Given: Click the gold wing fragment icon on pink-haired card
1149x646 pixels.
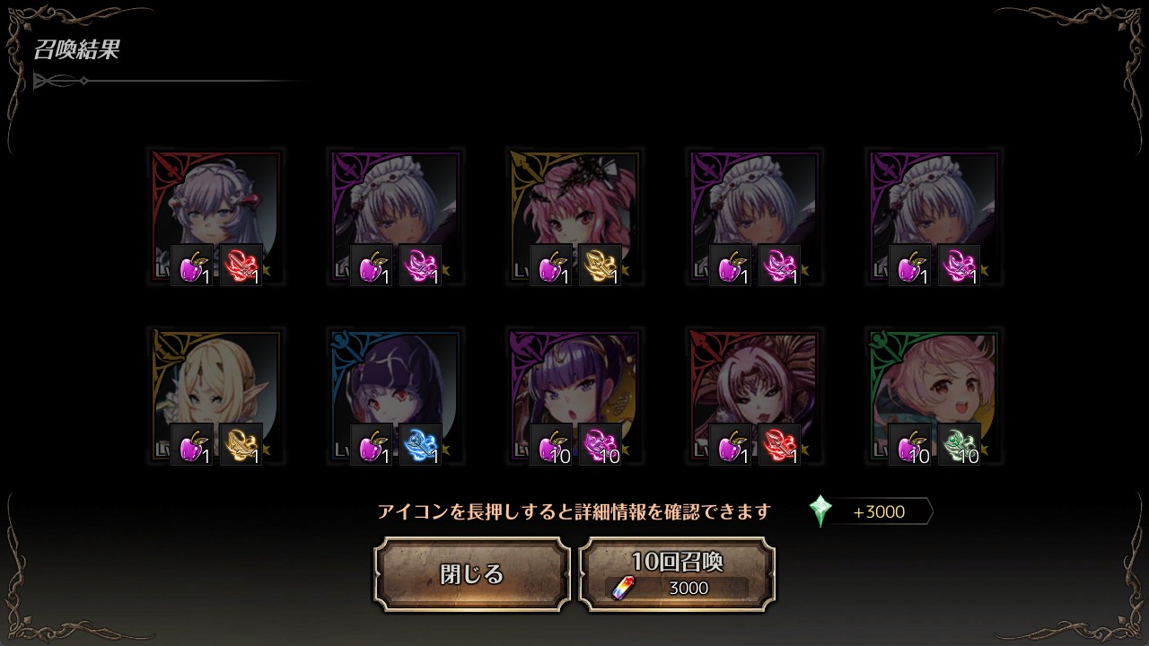Looking at the screenshot, I should (601, 266).
